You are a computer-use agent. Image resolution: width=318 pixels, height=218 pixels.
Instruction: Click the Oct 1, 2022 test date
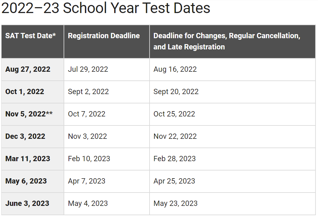25,92
